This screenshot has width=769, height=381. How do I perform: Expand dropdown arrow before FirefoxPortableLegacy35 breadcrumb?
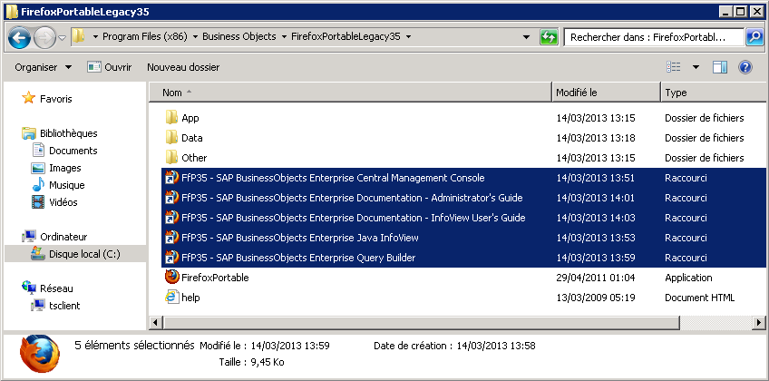(284, 37)
